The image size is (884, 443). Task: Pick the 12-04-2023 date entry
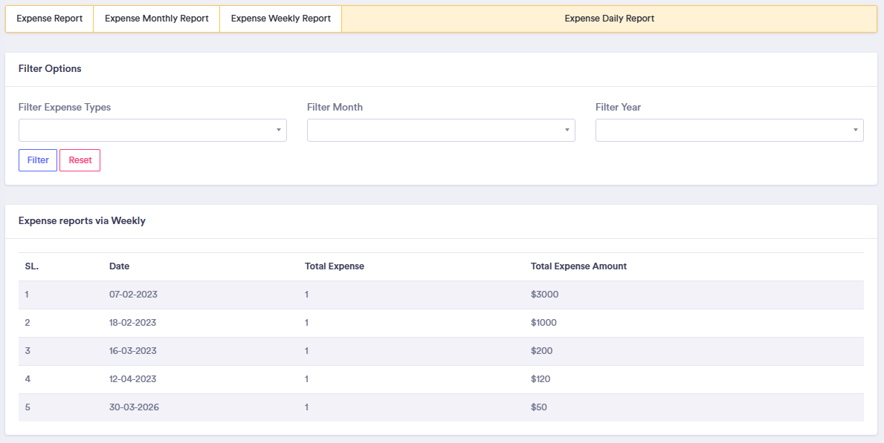(133, 379)
